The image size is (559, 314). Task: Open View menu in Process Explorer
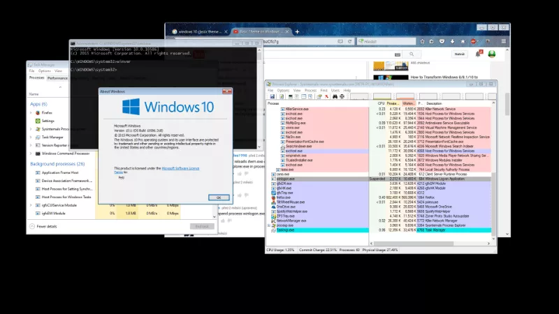pyautogui.click(x=296, y=91)
